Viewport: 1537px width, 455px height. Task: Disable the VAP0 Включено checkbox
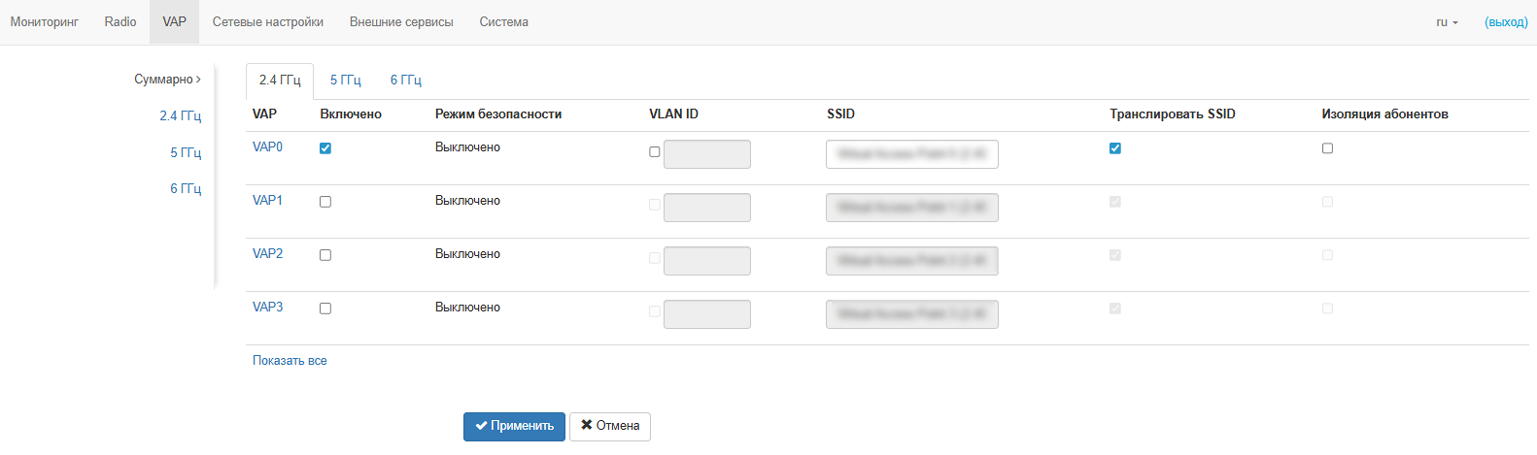[325, 148]
